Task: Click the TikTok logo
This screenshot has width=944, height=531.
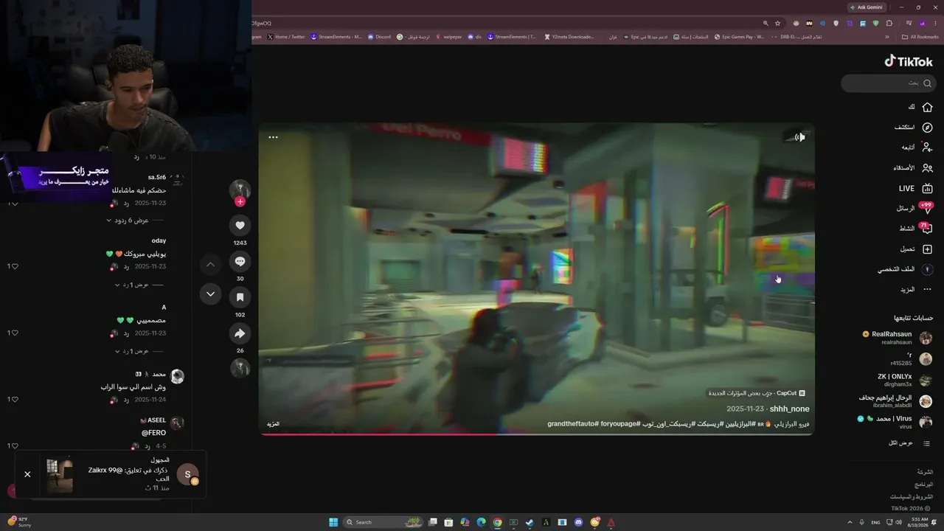Action: (909, 62)
